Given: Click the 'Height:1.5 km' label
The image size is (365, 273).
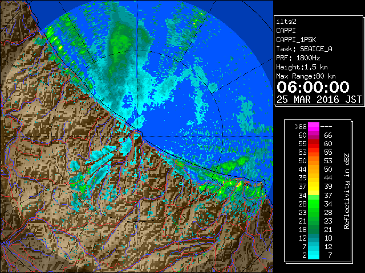Looking at the screenshot, I should [302, 67].
